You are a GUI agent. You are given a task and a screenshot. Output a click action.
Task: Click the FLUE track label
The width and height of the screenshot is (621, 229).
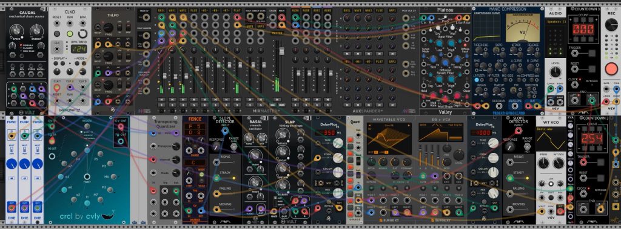(x=193, y=10)
